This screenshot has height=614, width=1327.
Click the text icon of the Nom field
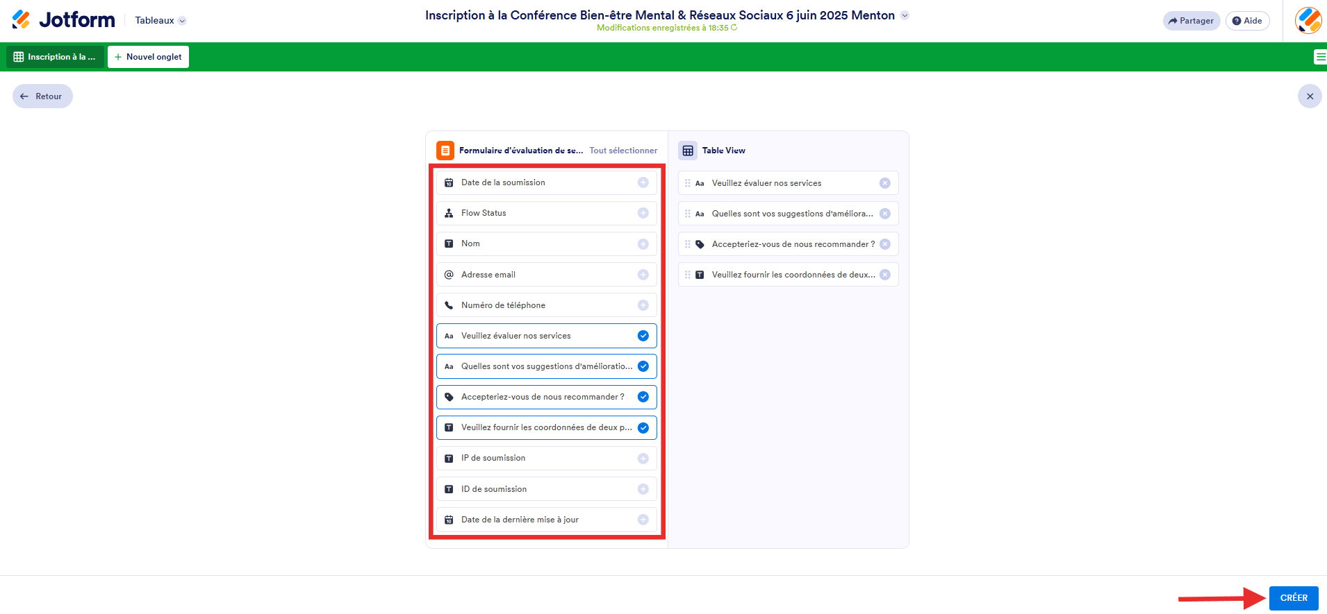pyautogui.click(x=449, y=244)
